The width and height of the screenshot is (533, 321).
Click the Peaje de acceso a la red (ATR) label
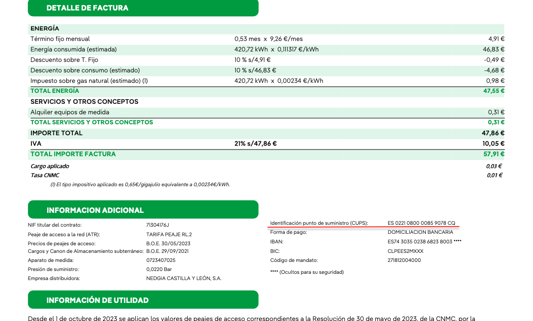64,235
